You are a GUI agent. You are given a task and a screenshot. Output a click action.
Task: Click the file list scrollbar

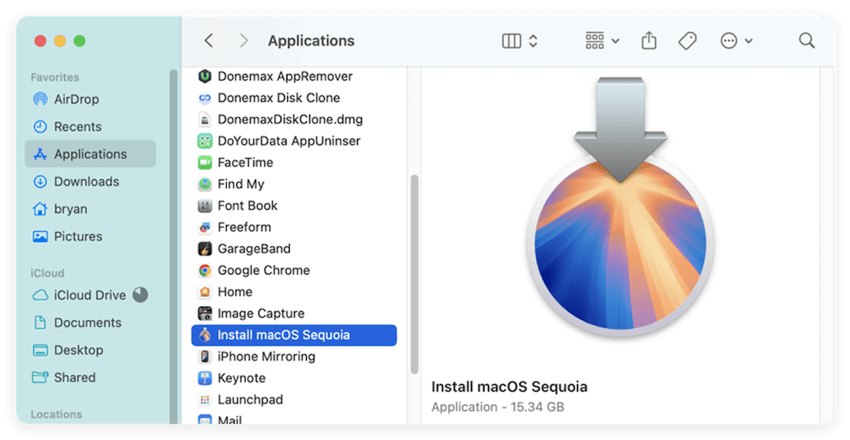tap(415, 274)
